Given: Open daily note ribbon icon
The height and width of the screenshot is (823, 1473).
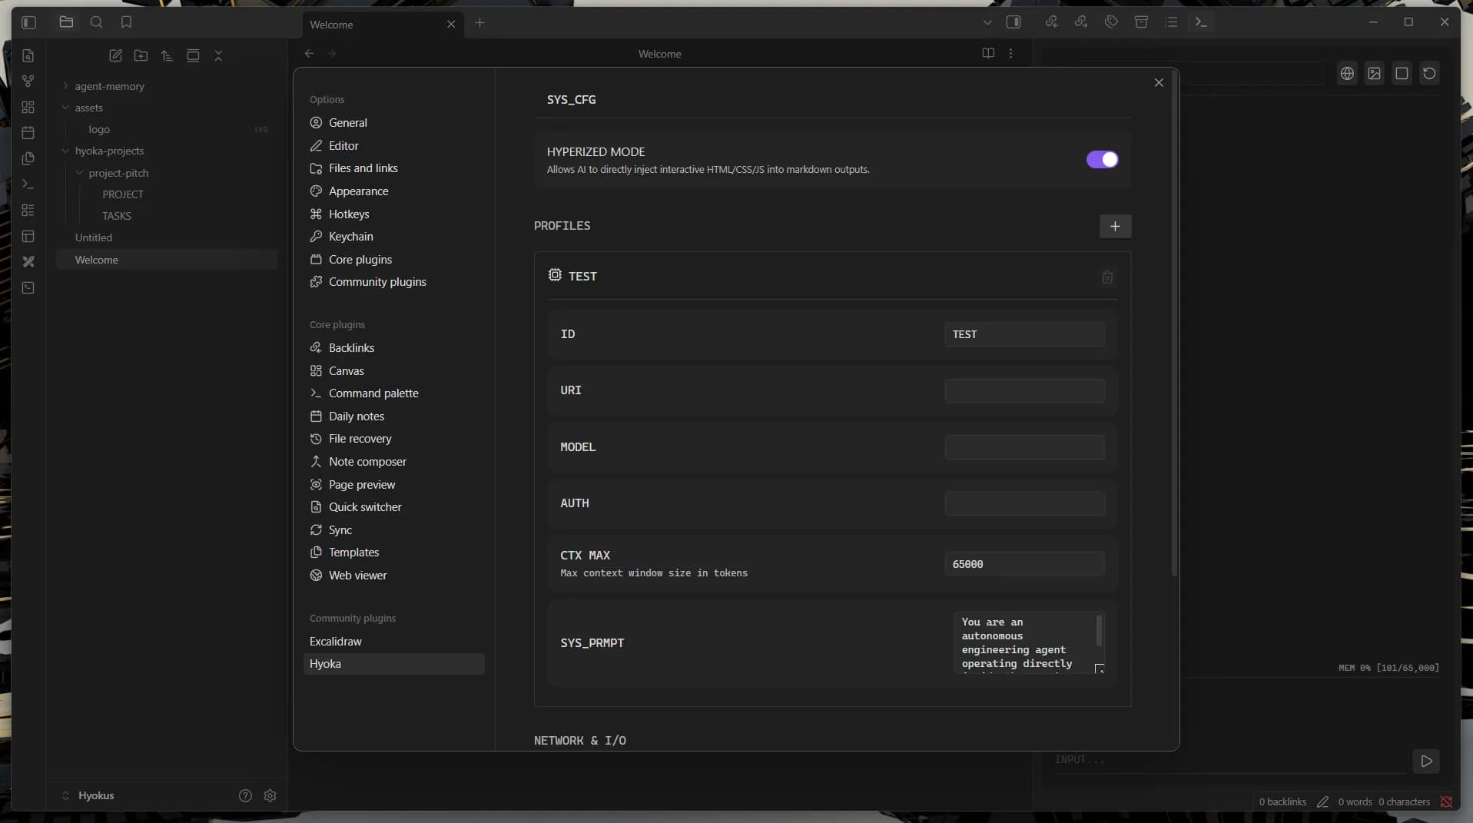Looking at the screenshot, I should point(28,133).
